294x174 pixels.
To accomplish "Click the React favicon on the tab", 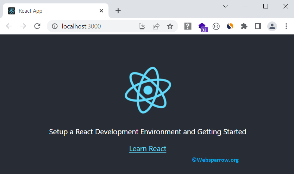I will click(12, 11).
